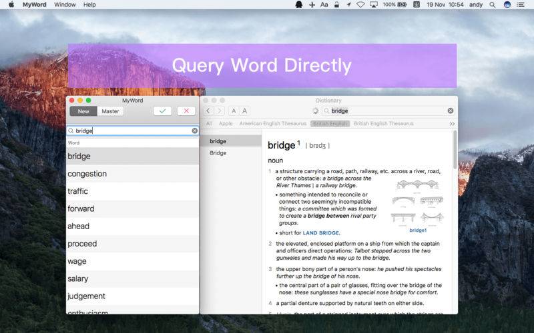Click the andy user name in menu bar
Screen dimensions: 534x333
476,5
